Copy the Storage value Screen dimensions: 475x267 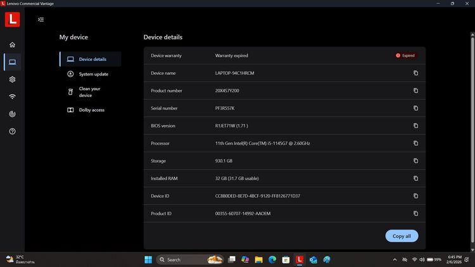coord(415,161)
